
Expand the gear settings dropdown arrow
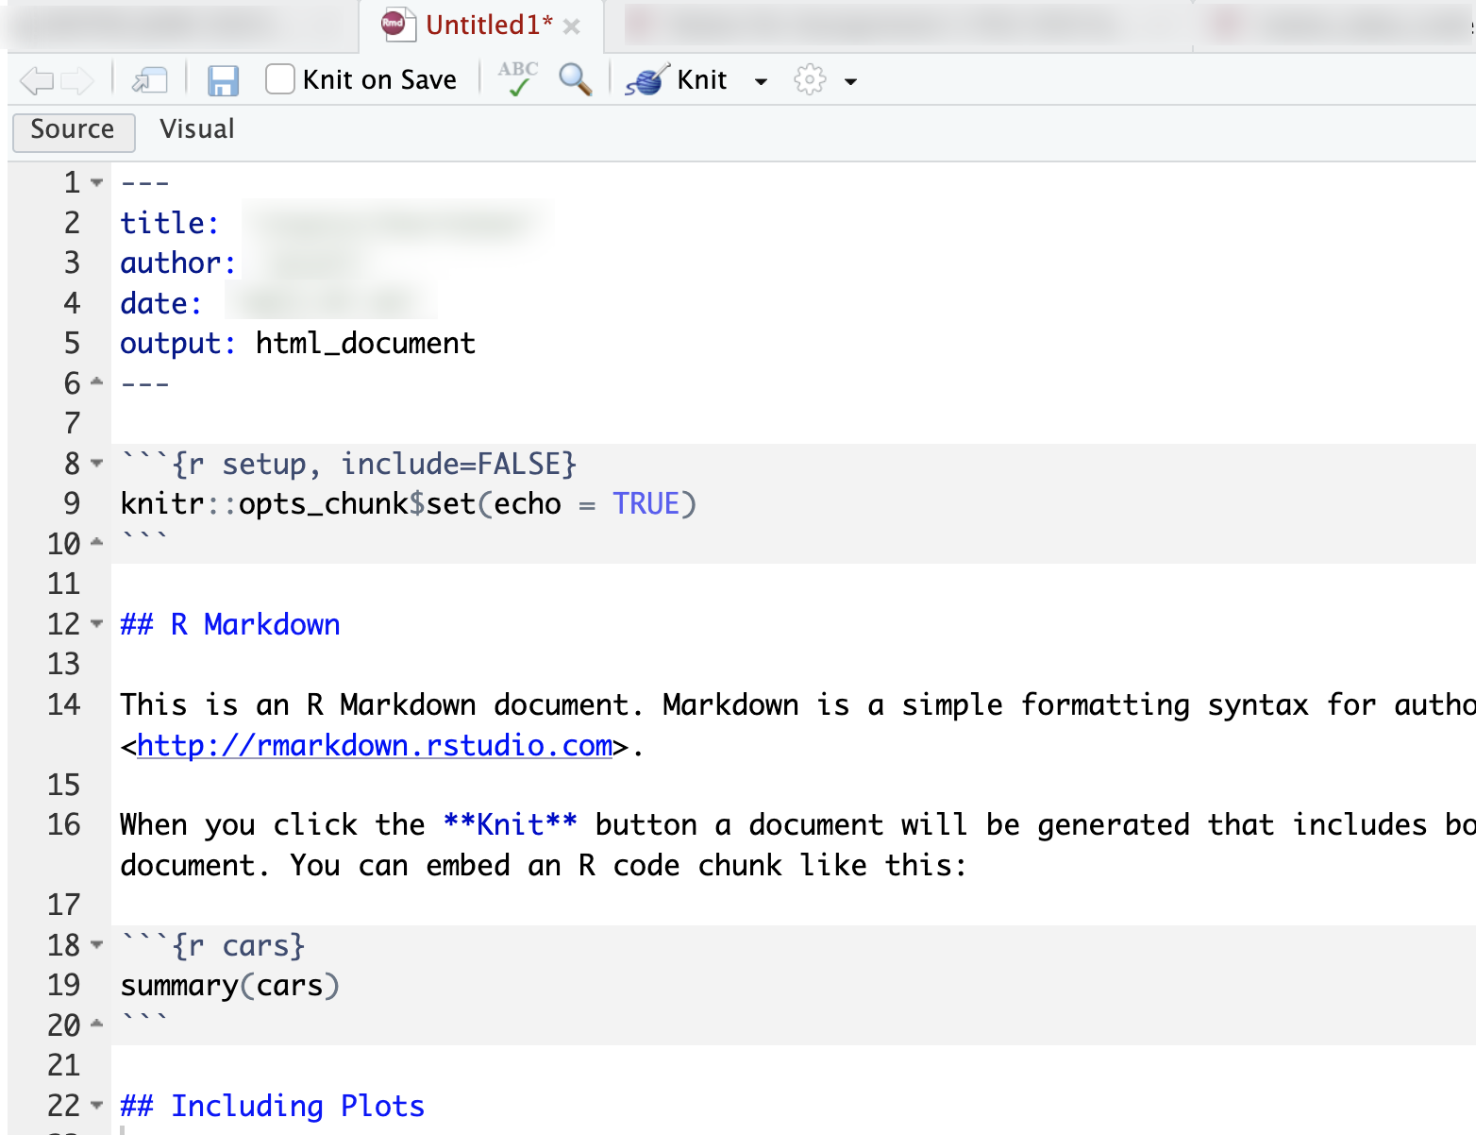coord(850,82)
